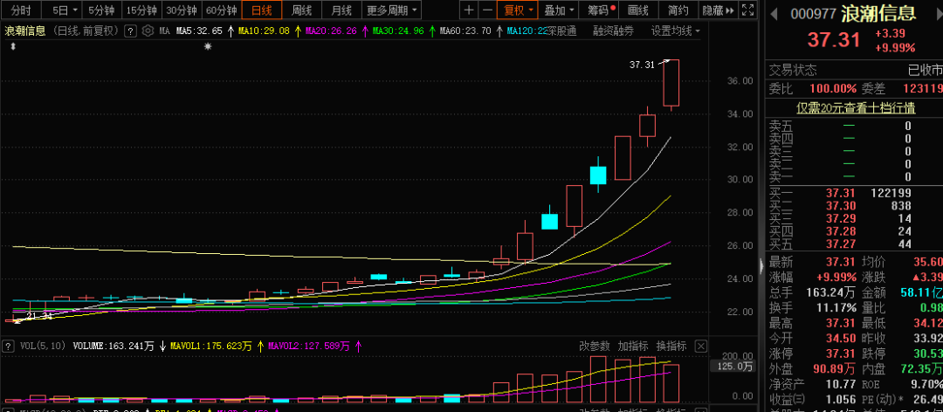This screenshot has height=412, width=943.
Task: Click the latest red candlestick at 37.31
Action: 671,83
